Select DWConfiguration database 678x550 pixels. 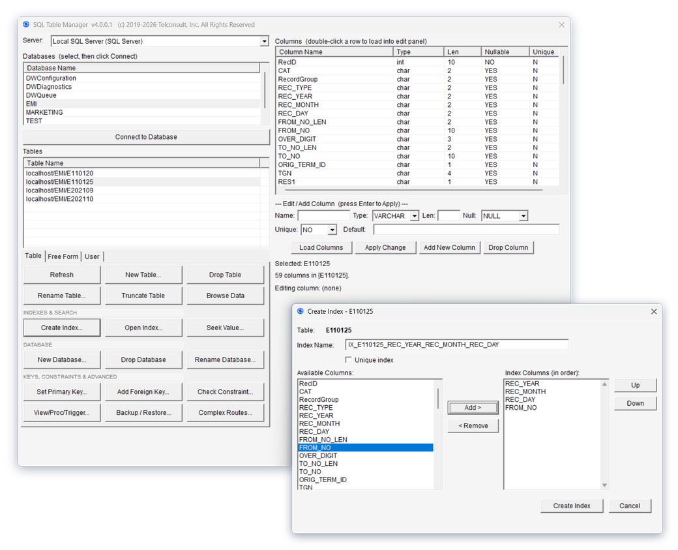(x=142, y=78)
